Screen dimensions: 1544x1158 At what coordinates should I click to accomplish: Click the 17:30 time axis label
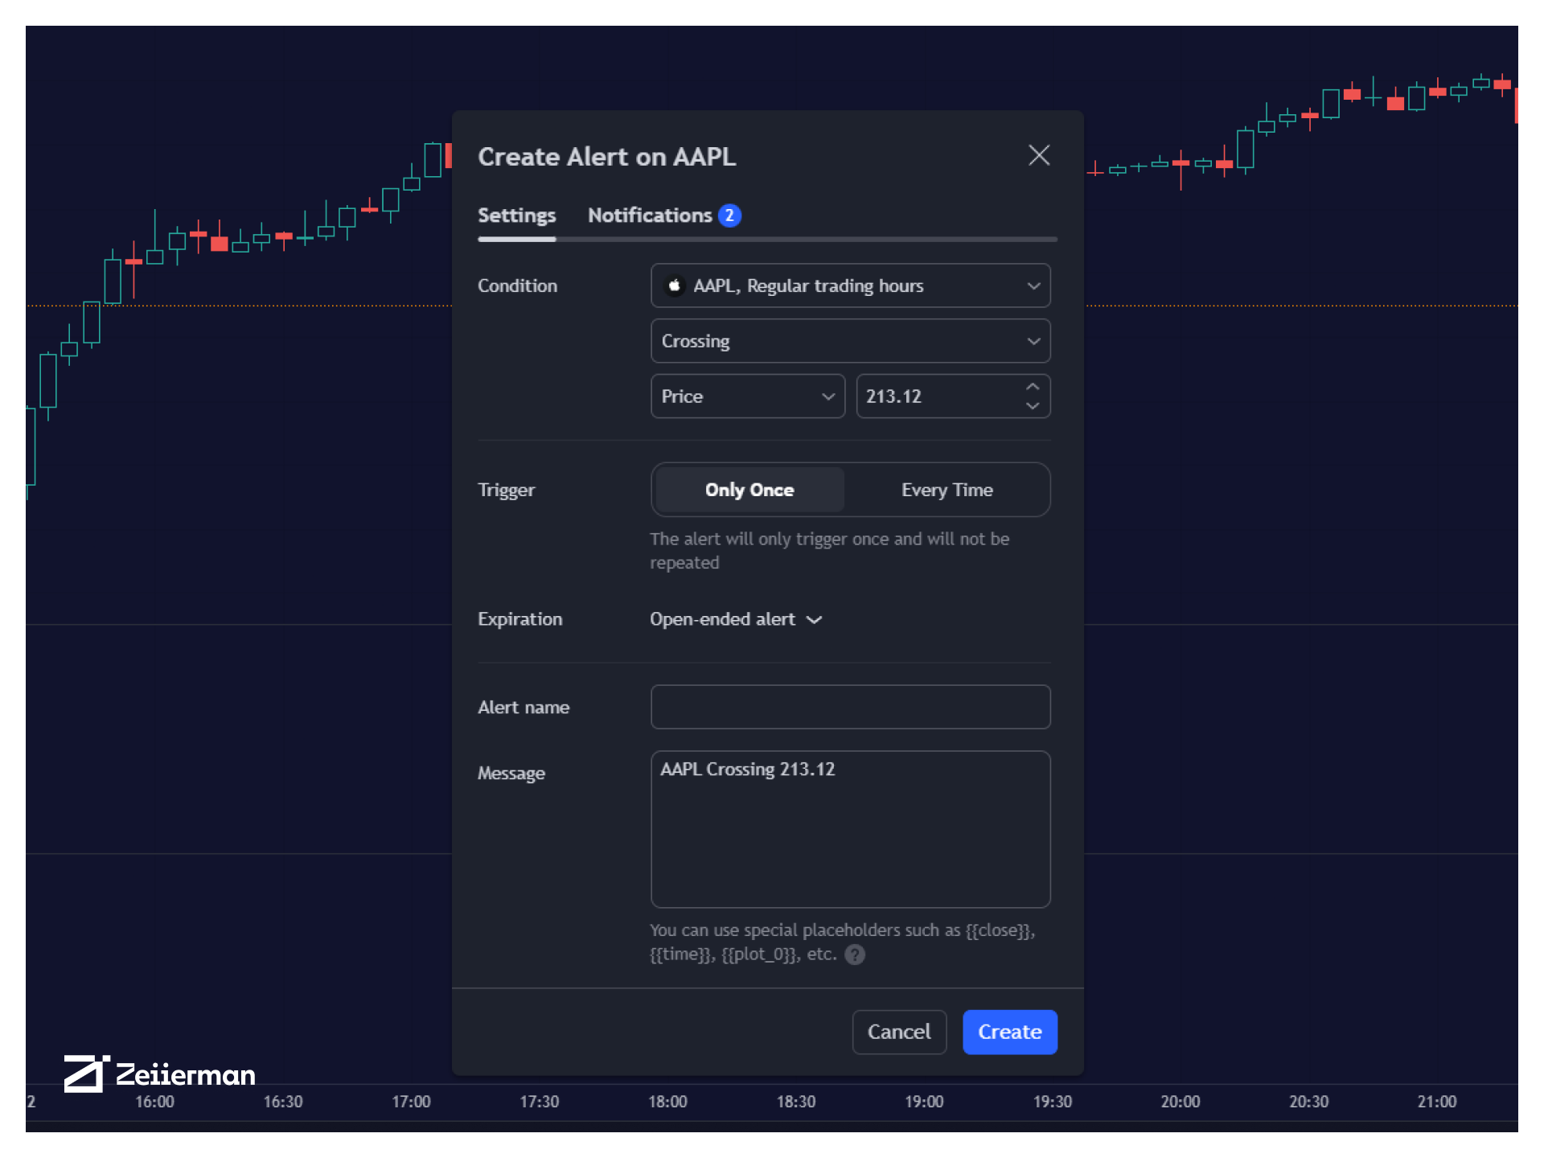point(539,1102)
